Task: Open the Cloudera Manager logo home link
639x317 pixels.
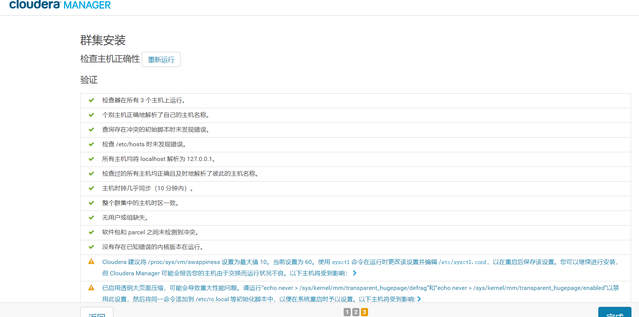Action: click(x=60, y=5)
